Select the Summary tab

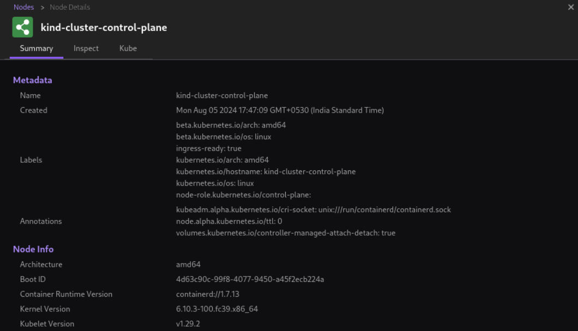point(36,48)
